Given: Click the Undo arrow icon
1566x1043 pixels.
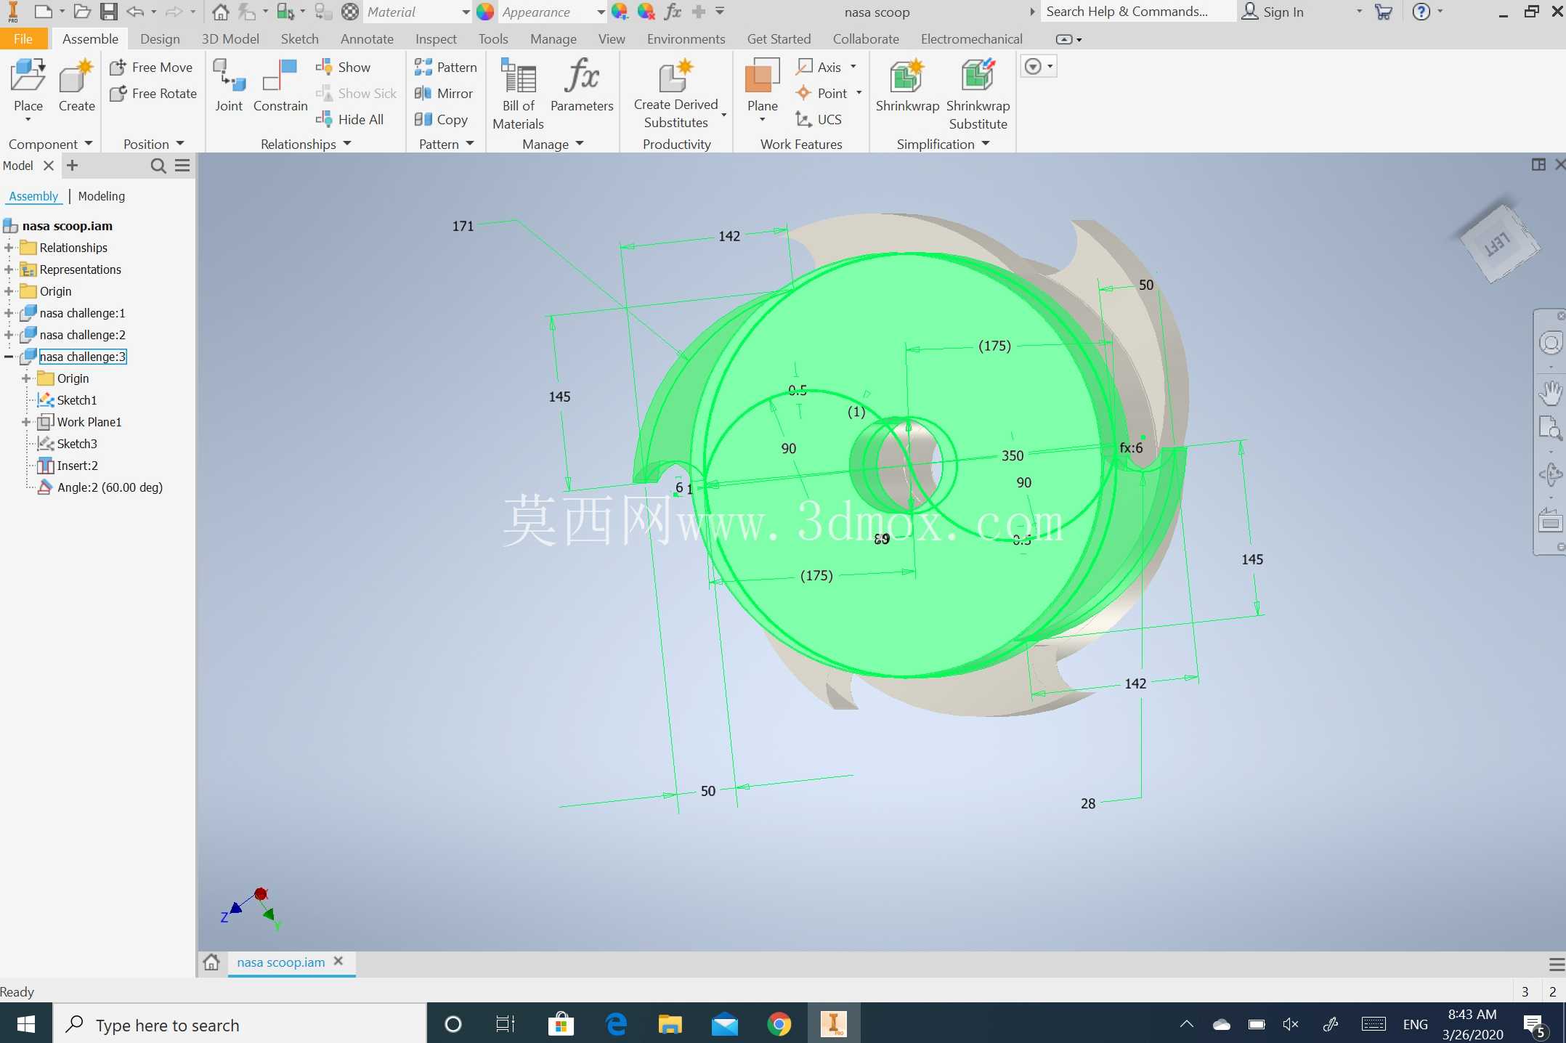Looking at the screenshot, I should [x=135, y=12].
